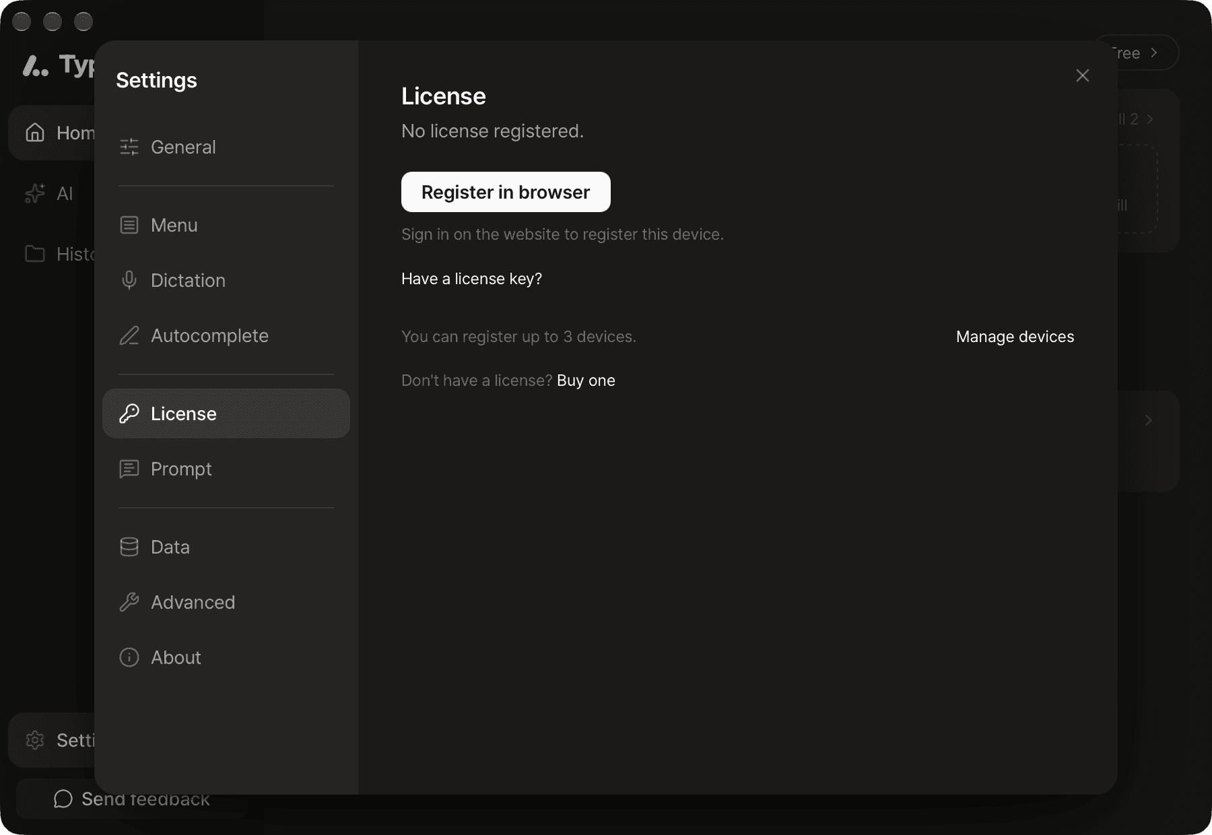Click the Buy one link

(x=586, y=380)
